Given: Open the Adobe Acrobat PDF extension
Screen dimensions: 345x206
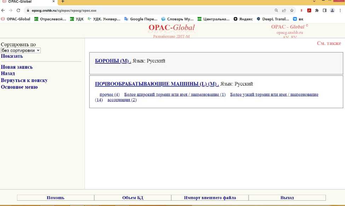Looking at the screenshot, I should (x=309, y=10).
